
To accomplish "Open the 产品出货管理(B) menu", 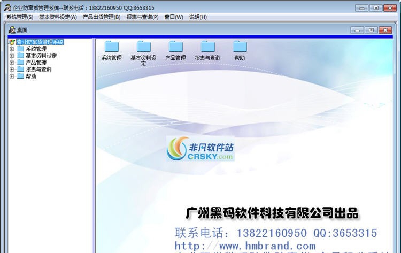I will pos(102,17).
